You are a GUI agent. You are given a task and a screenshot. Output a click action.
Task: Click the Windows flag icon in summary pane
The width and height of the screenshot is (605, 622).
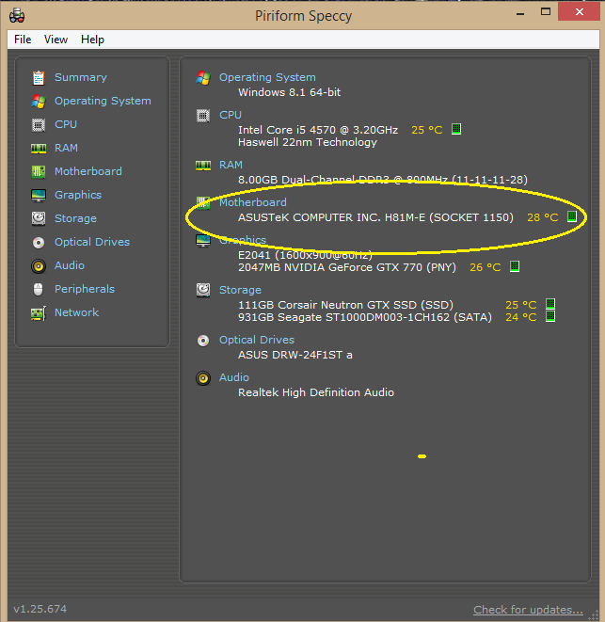(203, 78)
